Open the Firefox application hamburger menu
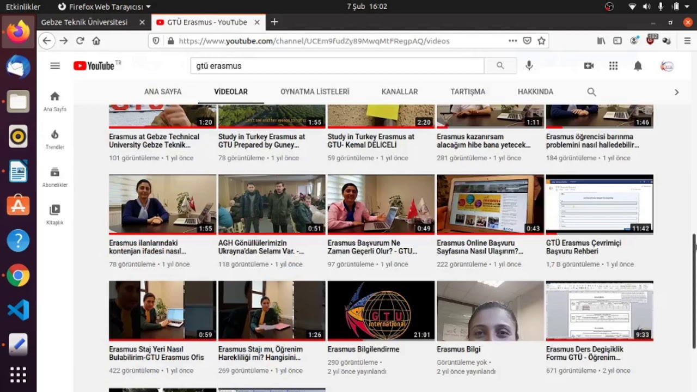Image resolution: width=697 pixels, height=392 pixels. [x=687, y=41]
